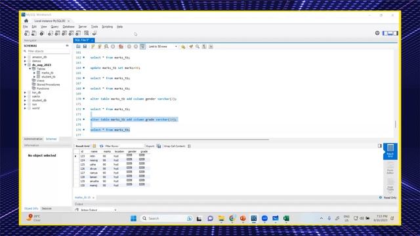Commit the current transaction
This screenshot has height=236, width=420.
click(x=129, y=47)
